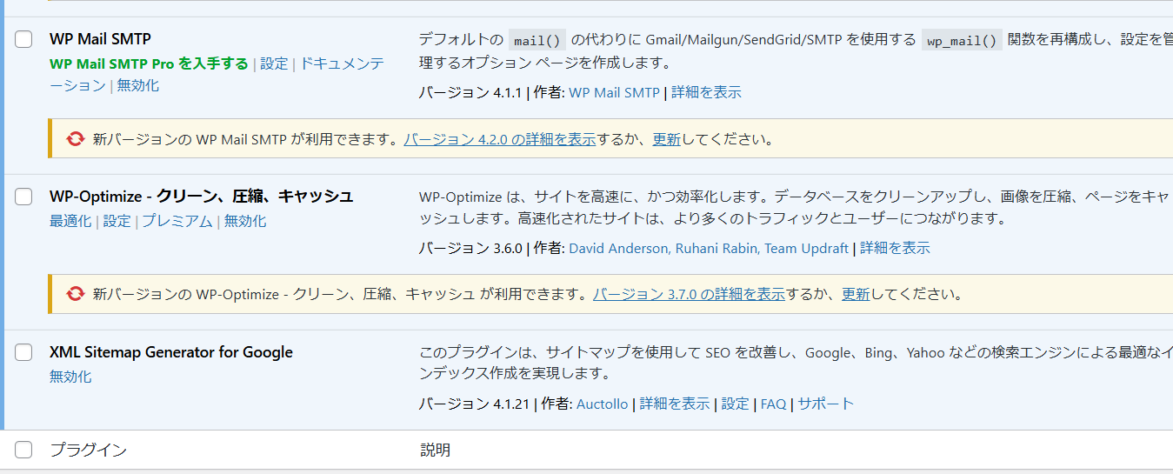
Task: Click 更新 in WP Mail SMTP update notice
Action: 667,139
